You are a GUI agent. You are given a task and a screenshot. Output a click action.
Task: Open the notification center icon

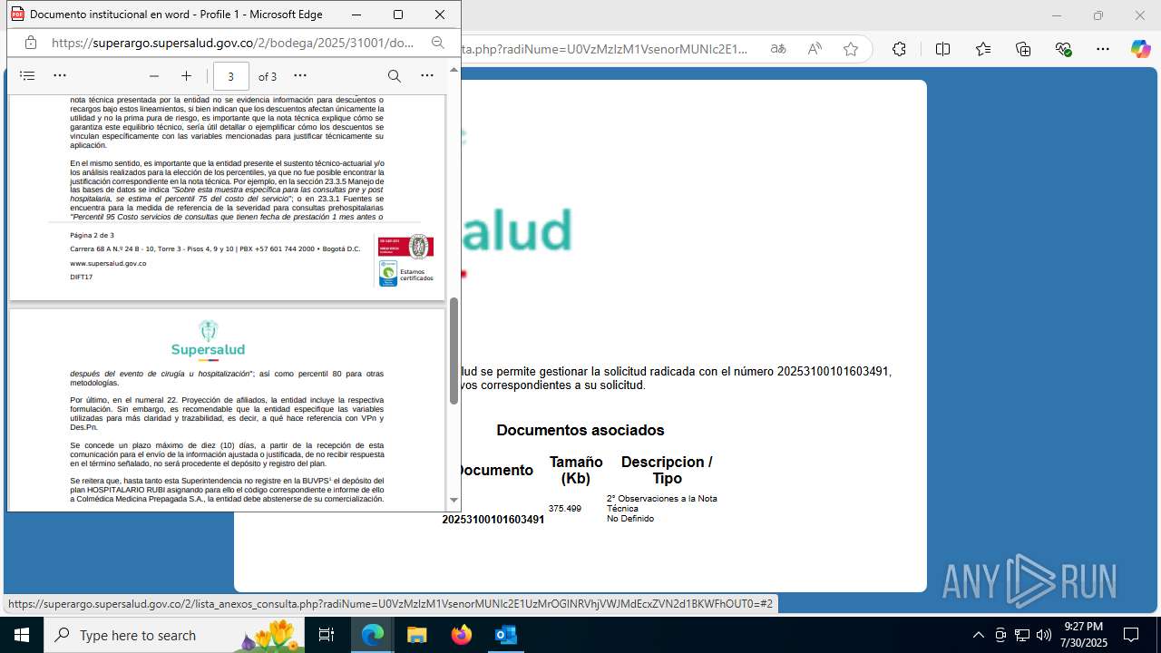click(1131, 635)
